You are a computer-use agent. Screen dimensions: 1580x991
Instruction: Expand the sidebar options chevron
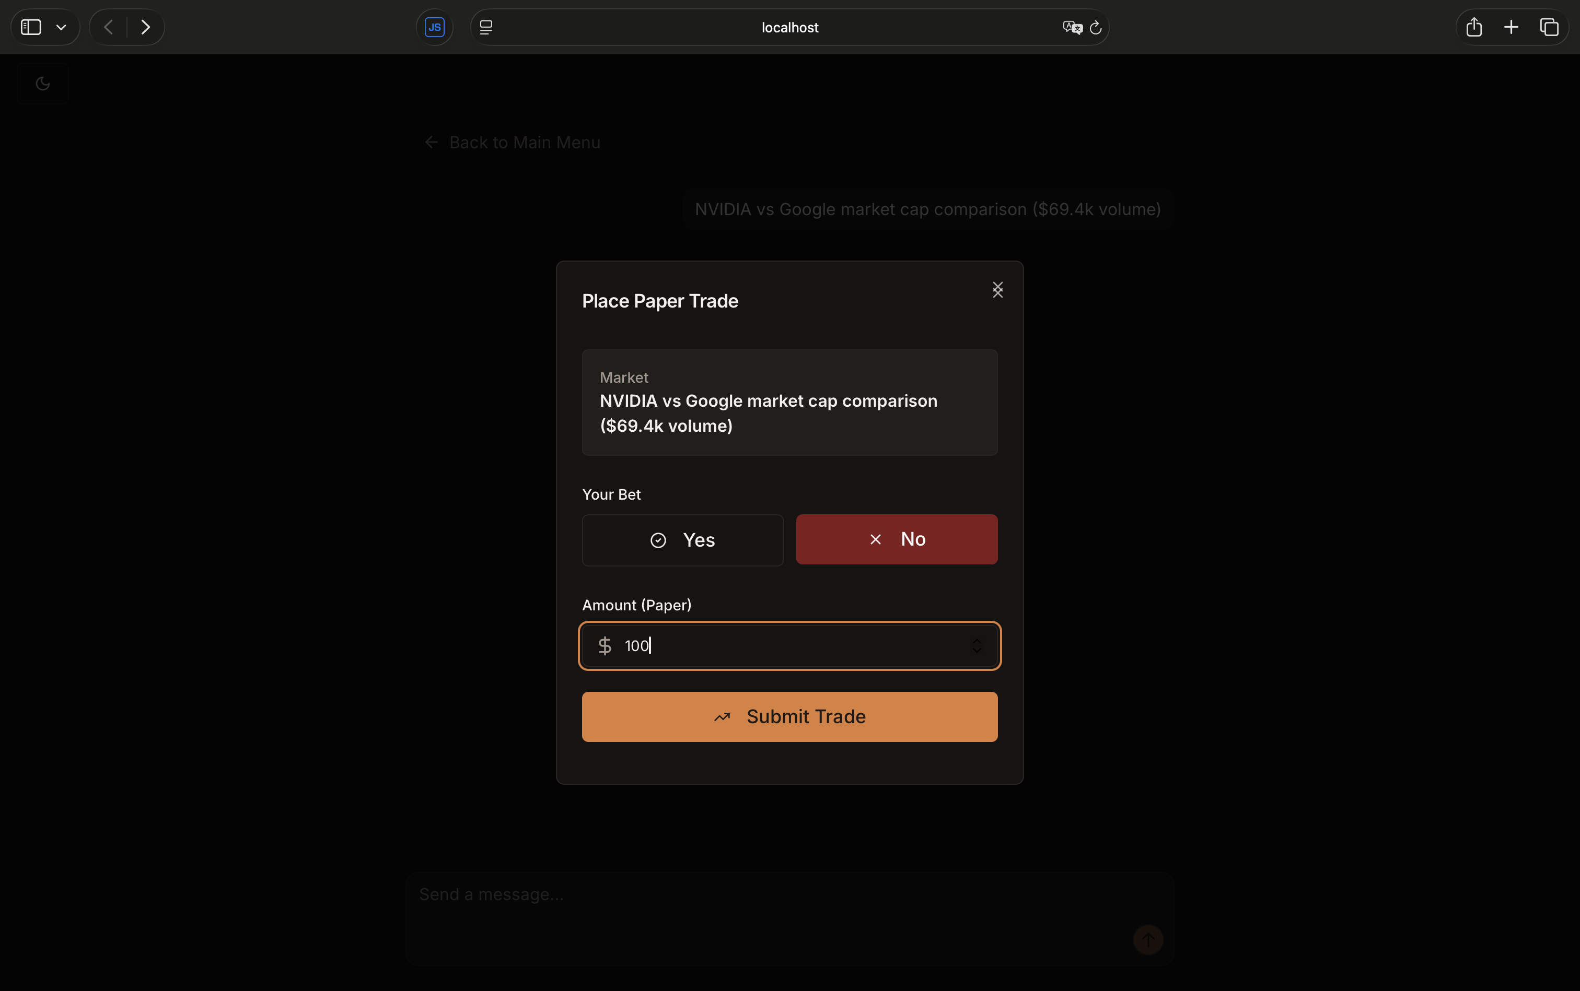(x=61, y=27)
